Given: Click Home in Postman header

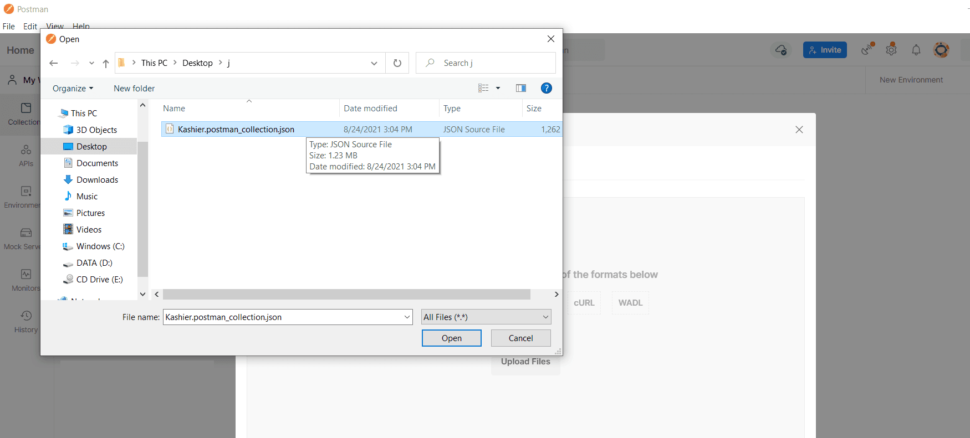Looking at the screenshot, I should pyautogui.click(x=21, y=50).
